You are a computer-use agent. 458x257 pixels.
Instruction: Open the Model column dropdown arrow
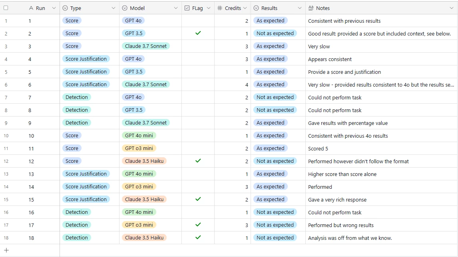pos(176,8)
